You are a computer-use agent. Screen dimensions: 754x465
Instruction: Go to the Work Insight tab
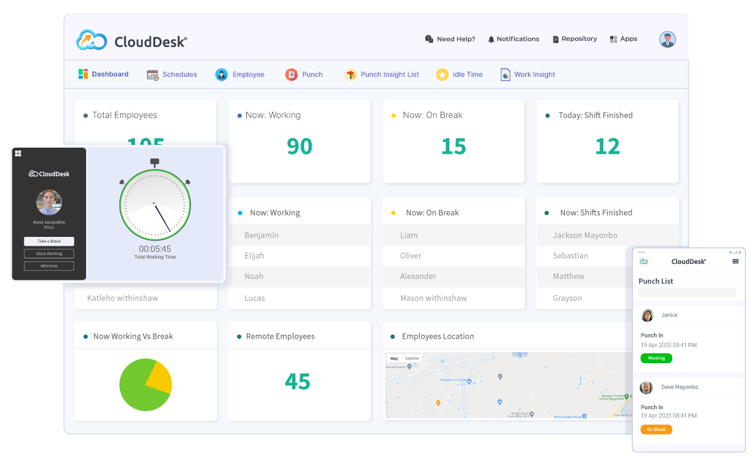[x=534, y=75]
